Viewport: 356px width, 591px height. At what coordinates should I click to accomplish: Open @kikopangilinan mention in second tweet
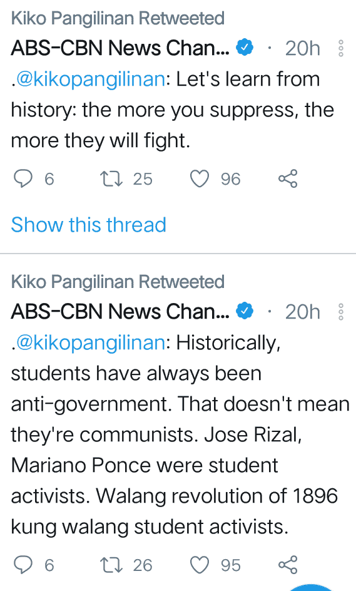(91, 343)
